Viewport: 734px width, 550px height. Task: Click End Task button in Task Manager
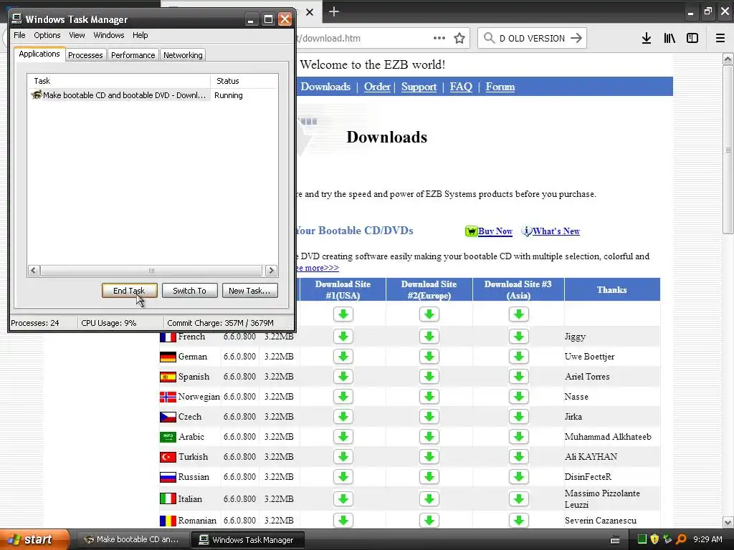click(129, 291)
